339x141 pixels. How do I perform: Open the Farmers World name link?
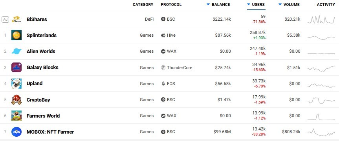(43, 116)
